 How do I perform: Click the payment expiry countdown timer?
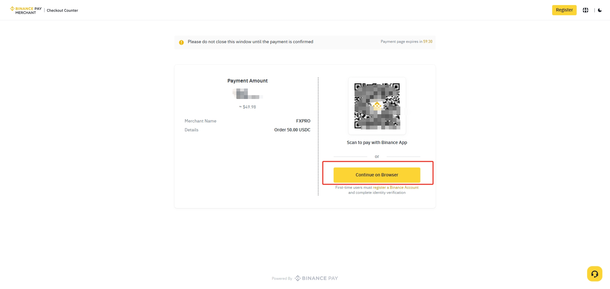(428, 42)
